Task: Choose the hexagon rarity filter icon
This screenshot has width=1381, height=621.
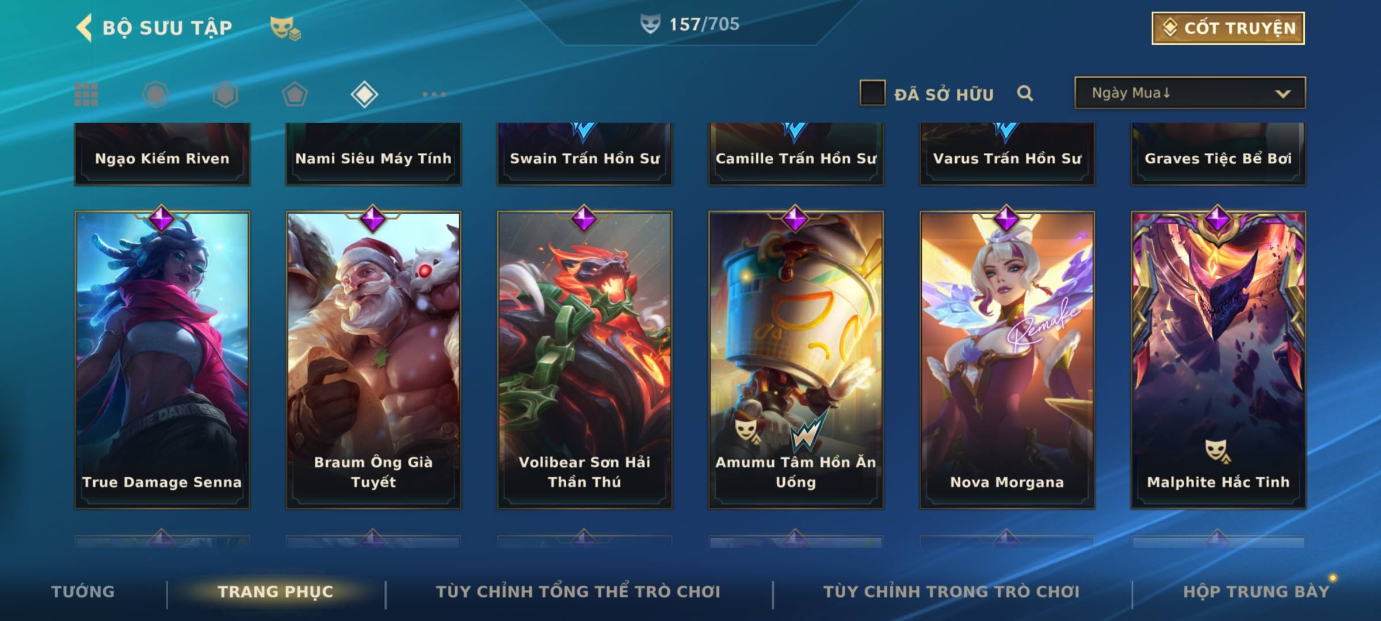Action: tap(225, 94)
